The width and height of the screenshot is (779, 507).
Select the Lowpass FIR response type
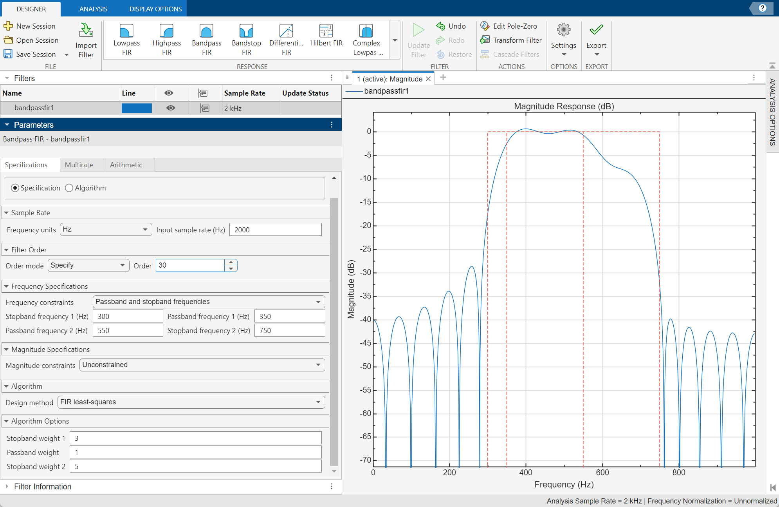(x=126, y=38)
